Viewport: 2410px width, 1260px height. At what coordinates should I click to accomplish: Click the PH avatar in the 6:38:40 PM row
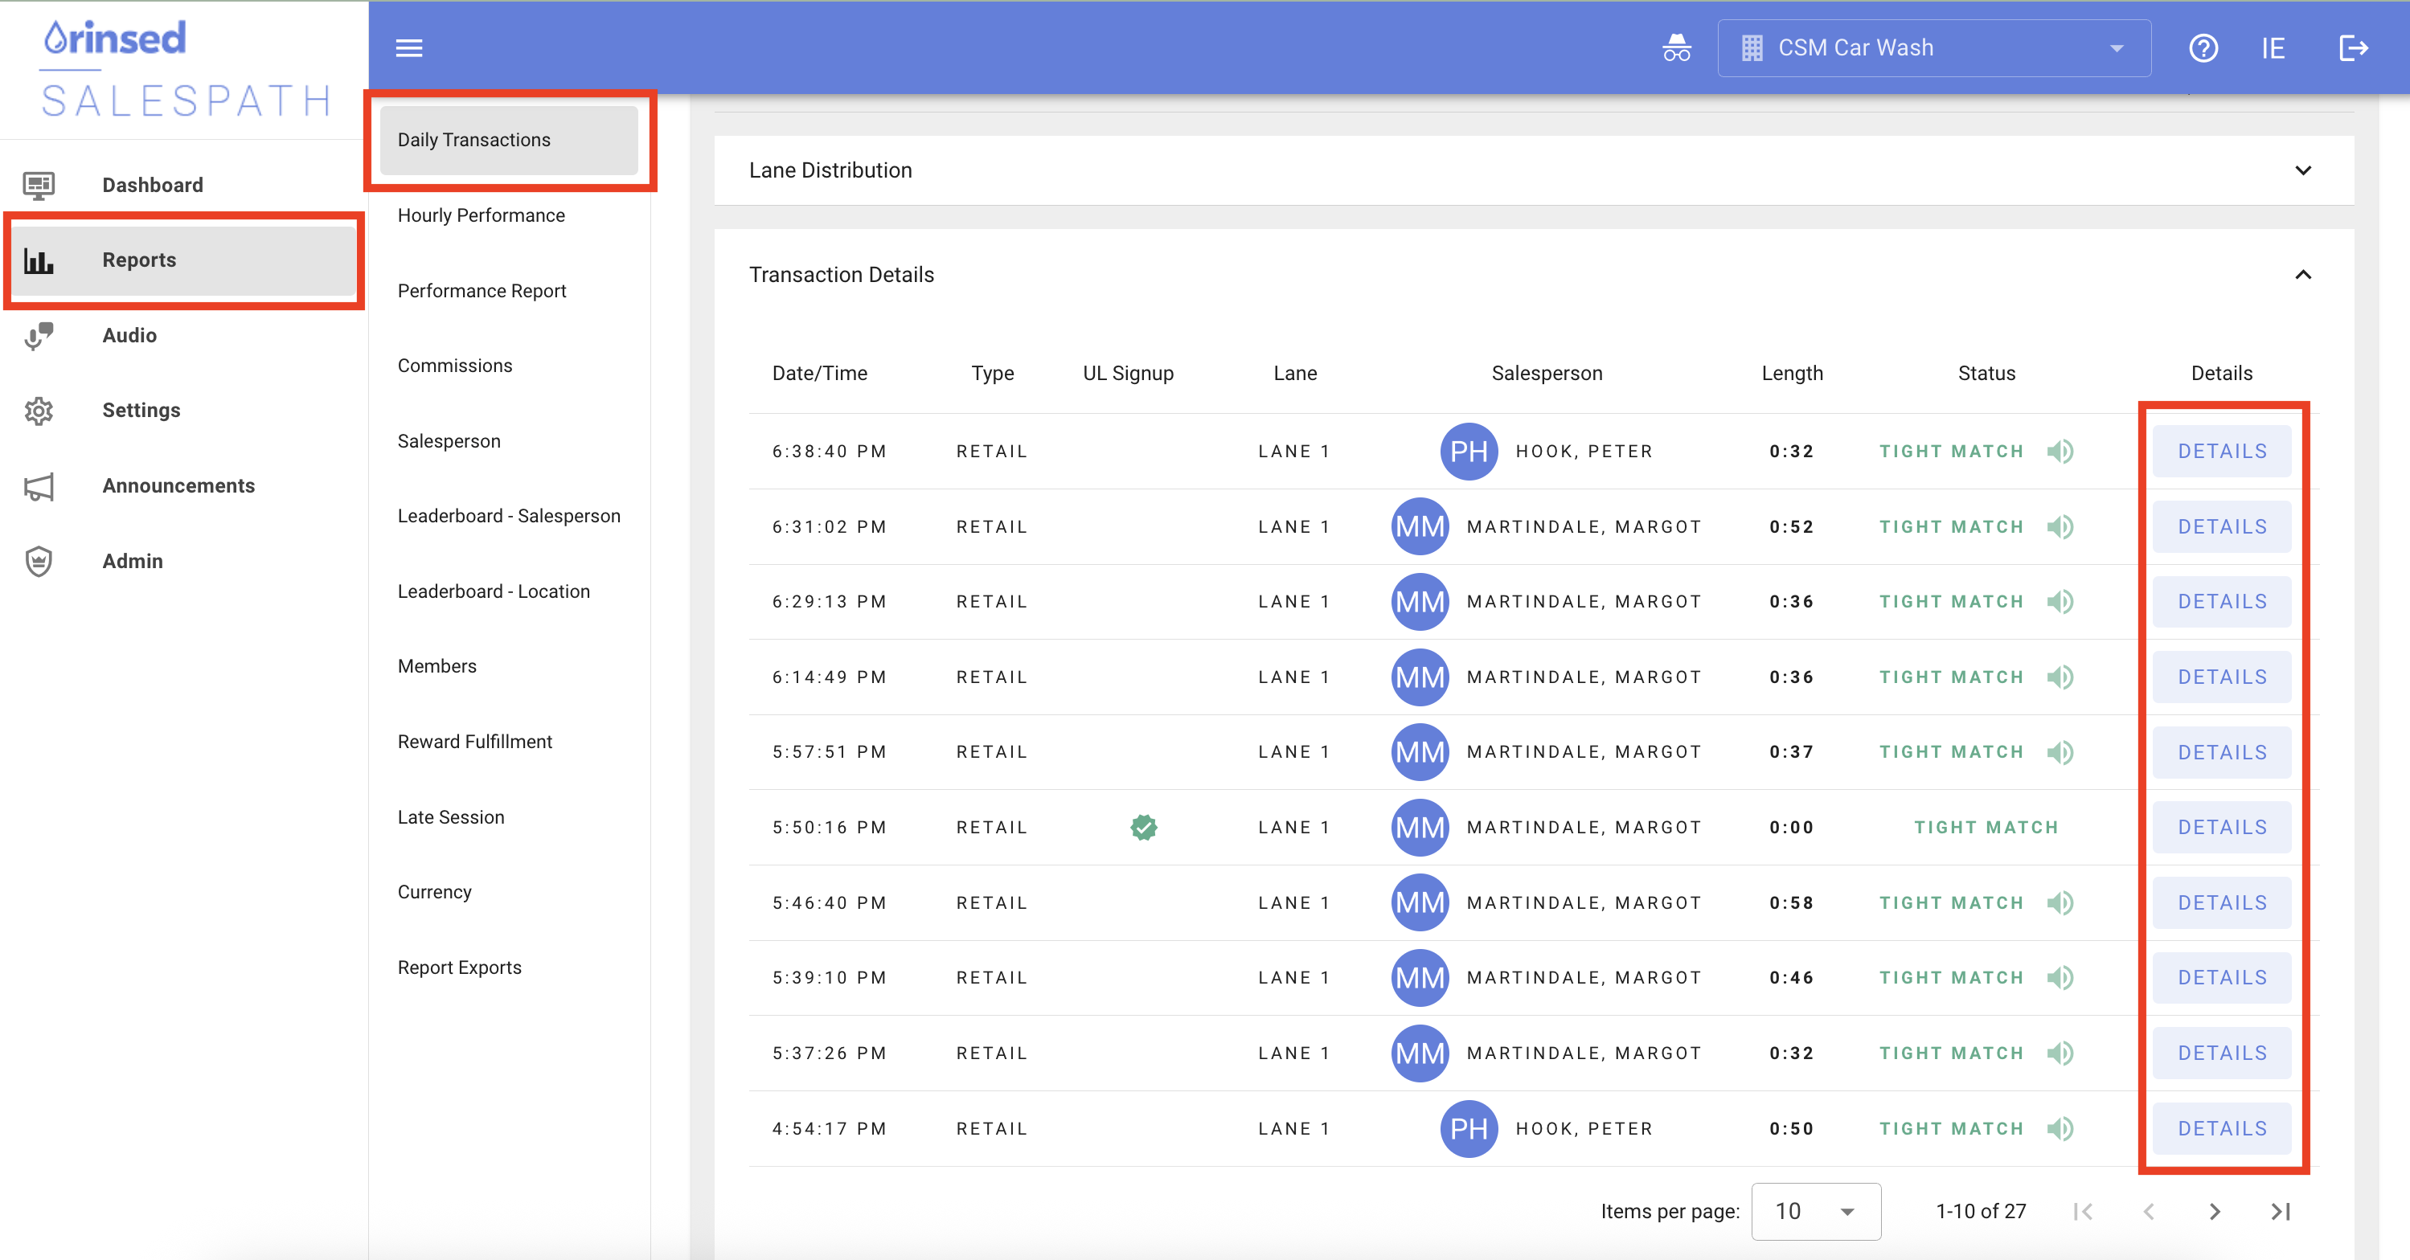(x=1468, y=452)
